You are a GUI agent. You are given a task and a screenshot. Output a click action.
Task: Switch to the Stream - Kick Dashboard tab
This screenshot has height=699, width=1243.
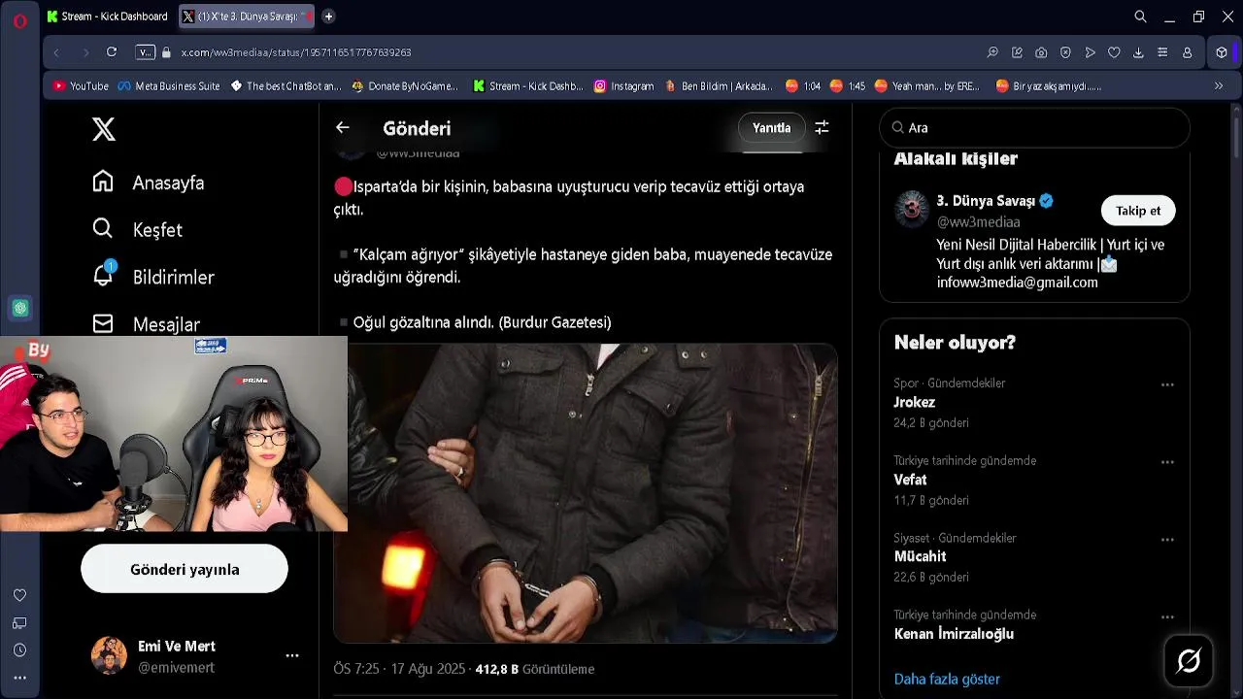(x=108, y=17)
